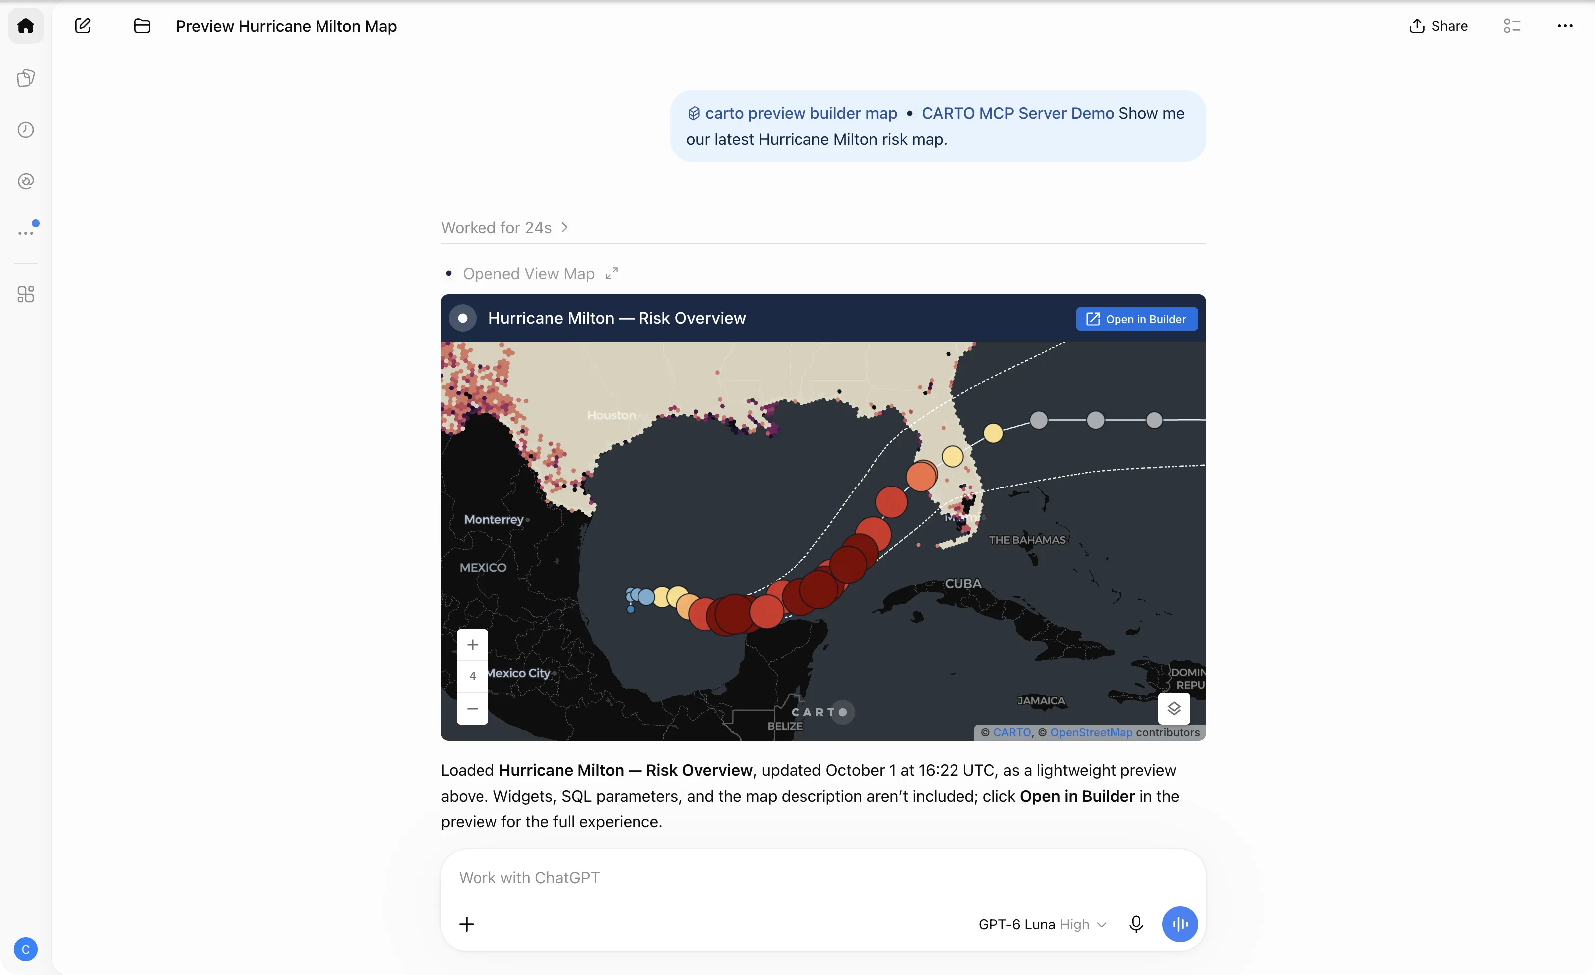Open the stacked pages icon in the sidebar
Screen dimensions: 1595x975
coord(26,78)
